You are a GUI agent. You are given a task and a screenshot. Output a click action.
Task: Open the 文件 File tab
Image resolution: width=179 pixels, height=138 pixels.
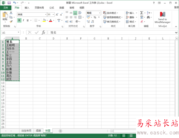(6, 8)
